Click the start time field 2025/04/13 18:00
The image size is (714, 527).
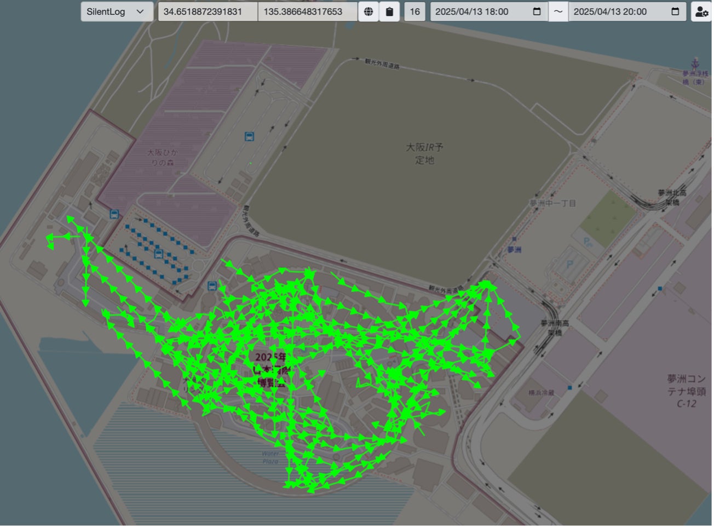click(x=488, y=12)
